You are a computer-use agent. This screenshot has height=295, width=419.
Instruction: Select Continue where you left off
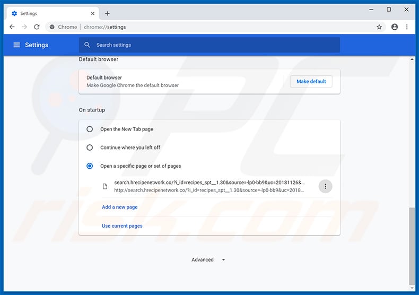click(x=90, y=147)
